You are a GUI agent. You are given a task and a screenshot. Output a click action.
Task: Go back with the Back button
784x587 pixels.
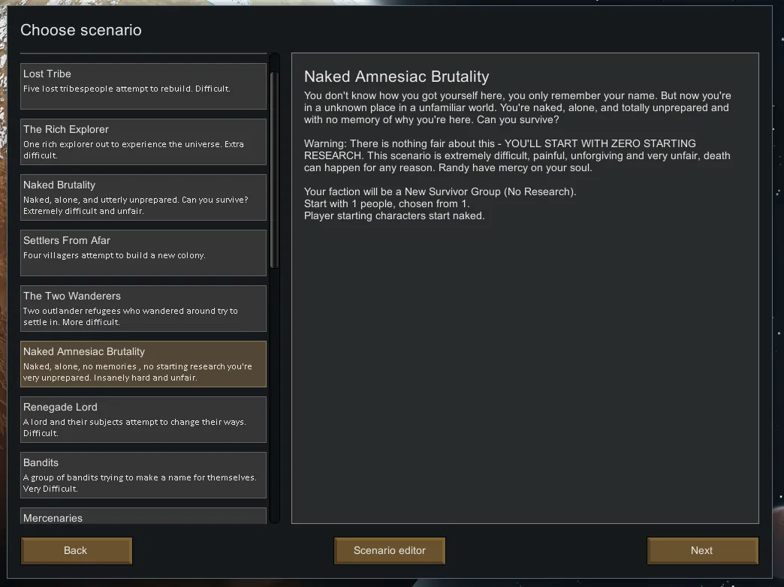[76, 550]
